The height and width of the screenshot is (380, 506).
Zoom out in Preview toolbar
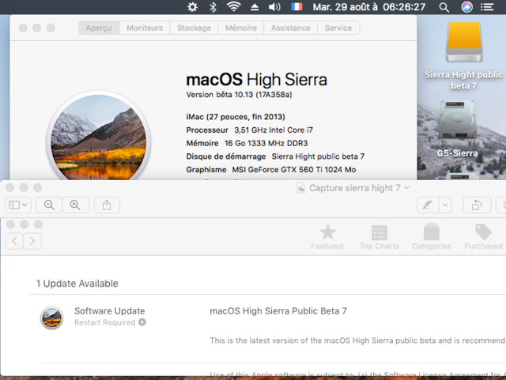point(49,205)
